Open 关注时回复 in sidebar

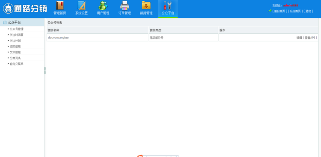[x=17, y=35]
